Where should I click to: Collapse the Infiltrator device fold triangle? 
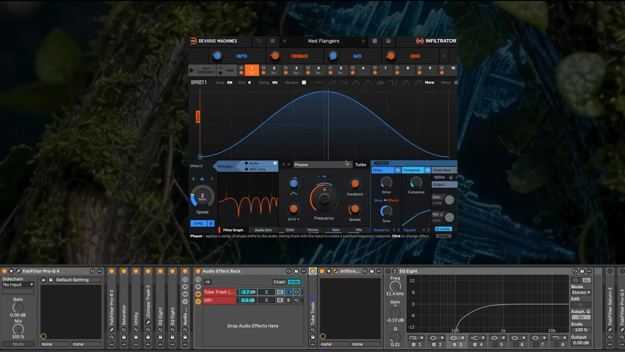tap(329, 271)
